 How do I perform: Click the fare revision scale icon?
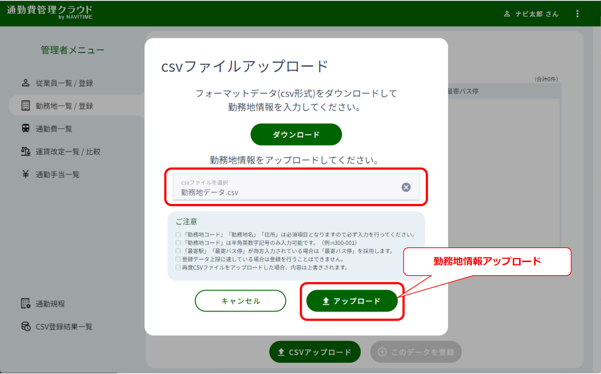coord(25,151)
